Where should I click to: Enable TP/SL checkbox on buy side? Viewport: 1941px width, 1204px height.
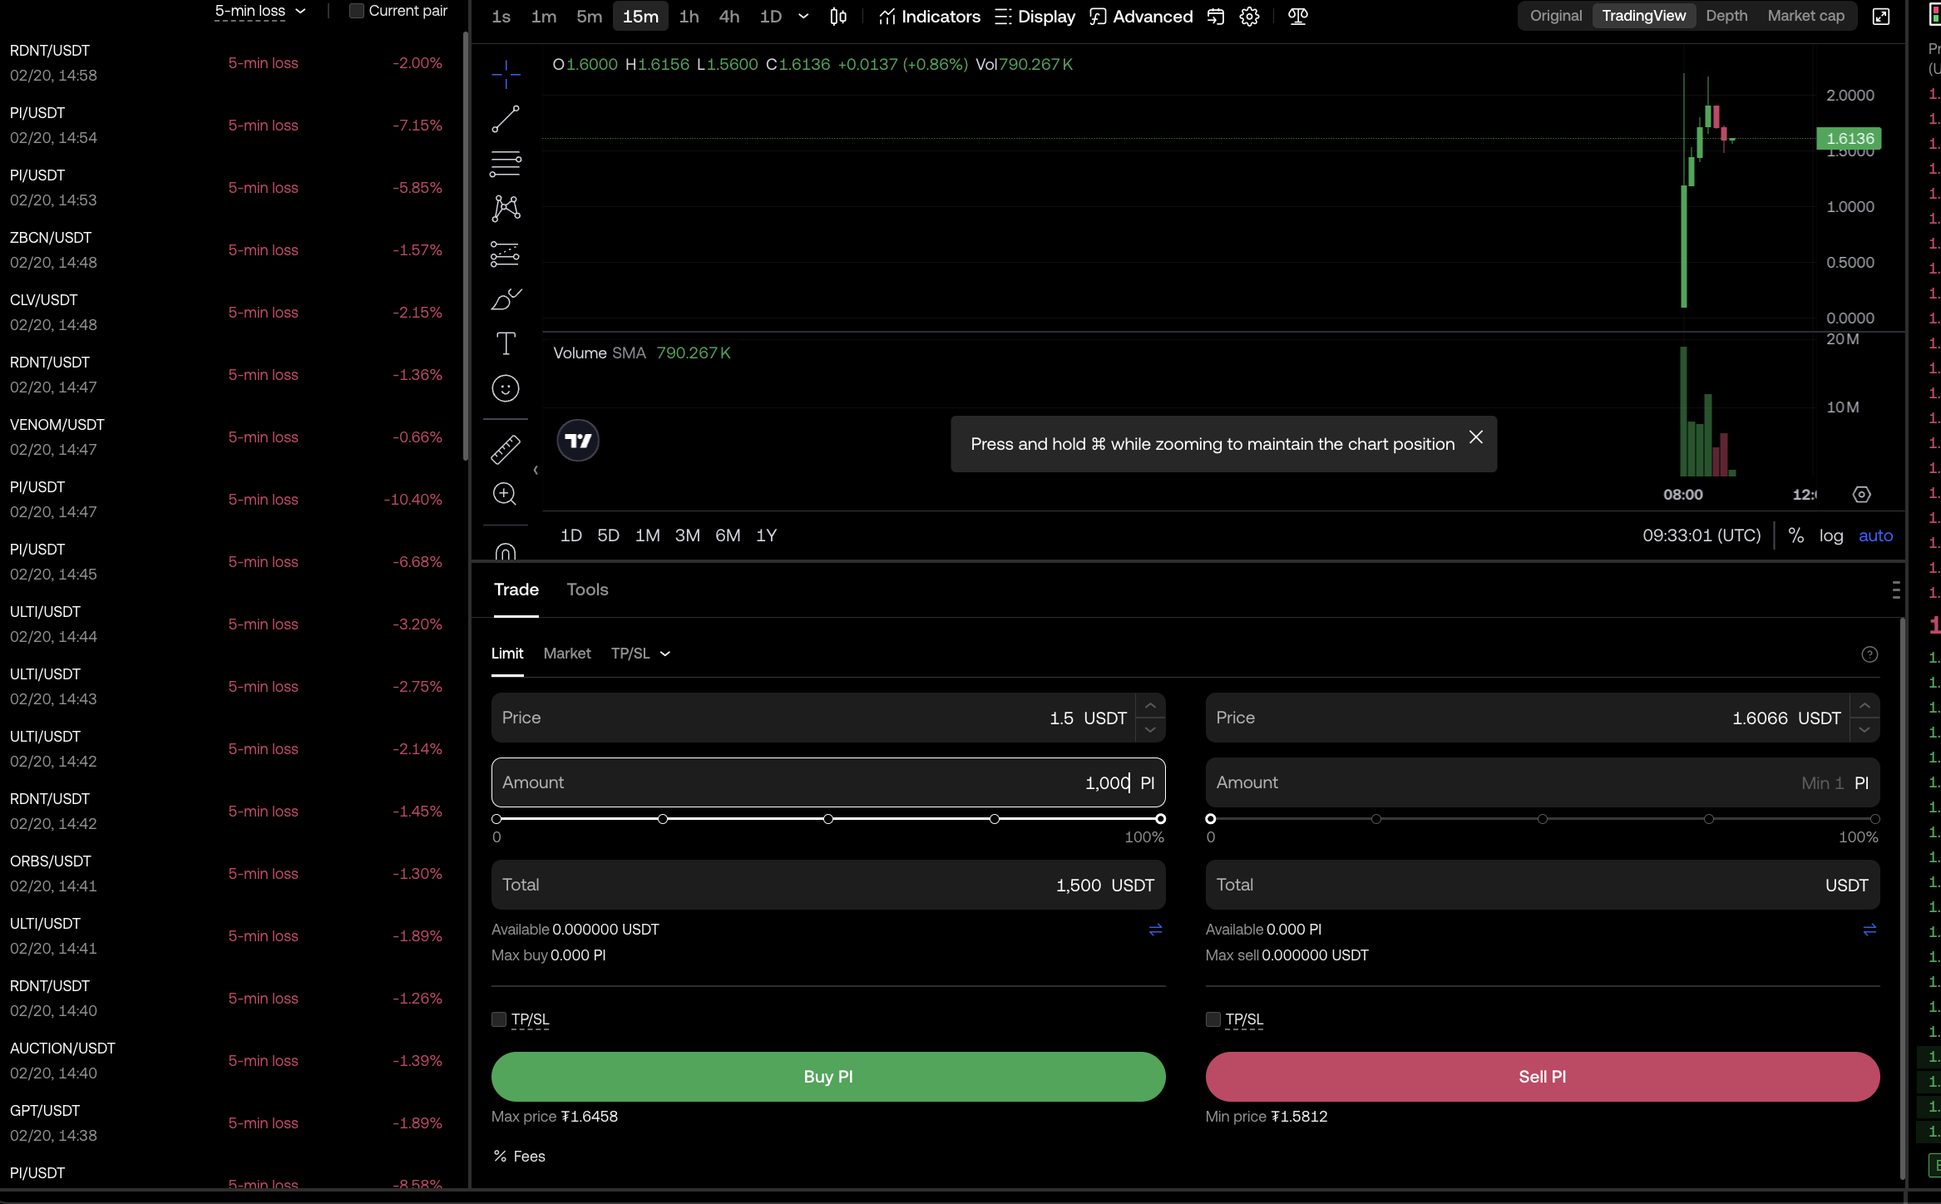coord(499,1019)
